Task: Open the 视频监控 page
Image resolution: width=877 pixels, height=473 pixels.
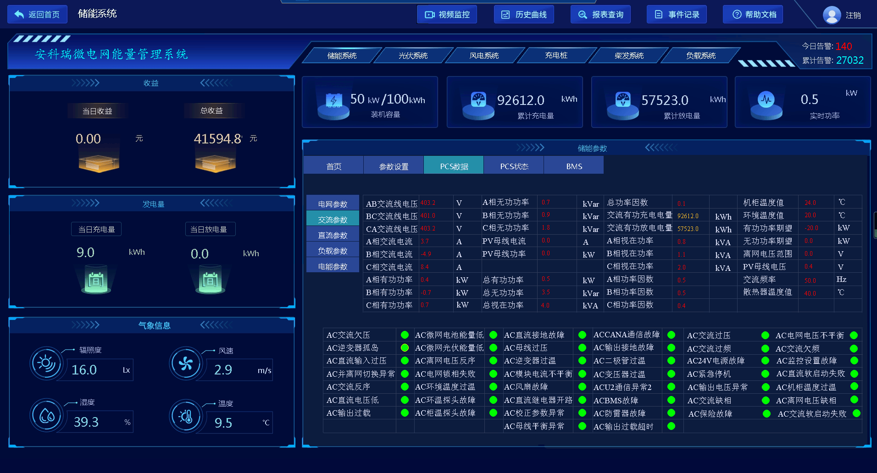Action: [x=447, y=15]
